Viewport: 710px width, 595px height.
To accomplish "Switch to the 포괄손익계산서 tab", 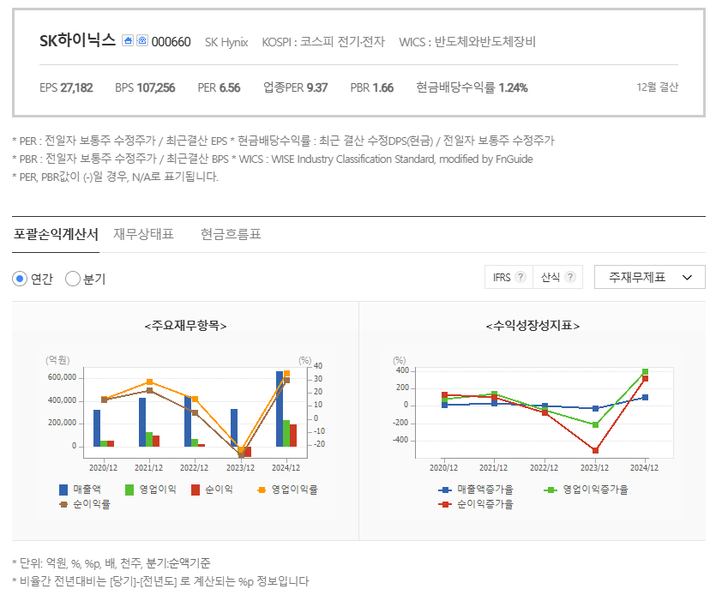I will 56,235.
